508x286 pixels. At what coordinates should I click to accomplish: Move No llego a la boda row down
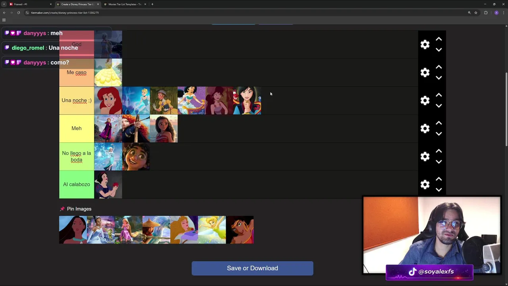[x=439, y=162]
